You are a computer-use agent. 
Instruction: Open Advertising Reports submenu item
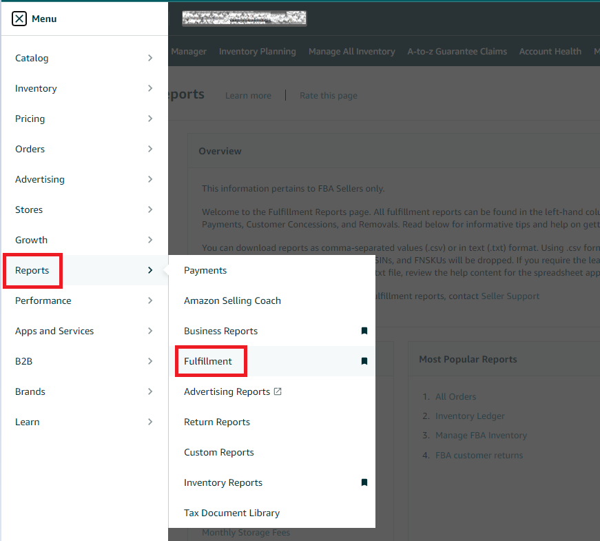[x=227, y=391]
